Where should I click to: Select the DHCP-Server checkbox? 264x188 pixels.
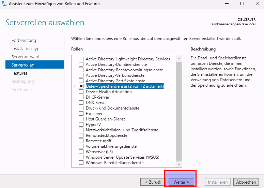[x=81, y=97]
